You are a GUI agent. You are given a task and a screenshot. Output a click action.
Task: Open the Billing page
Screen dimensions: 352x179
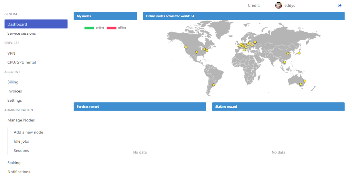tap(13, 82)
